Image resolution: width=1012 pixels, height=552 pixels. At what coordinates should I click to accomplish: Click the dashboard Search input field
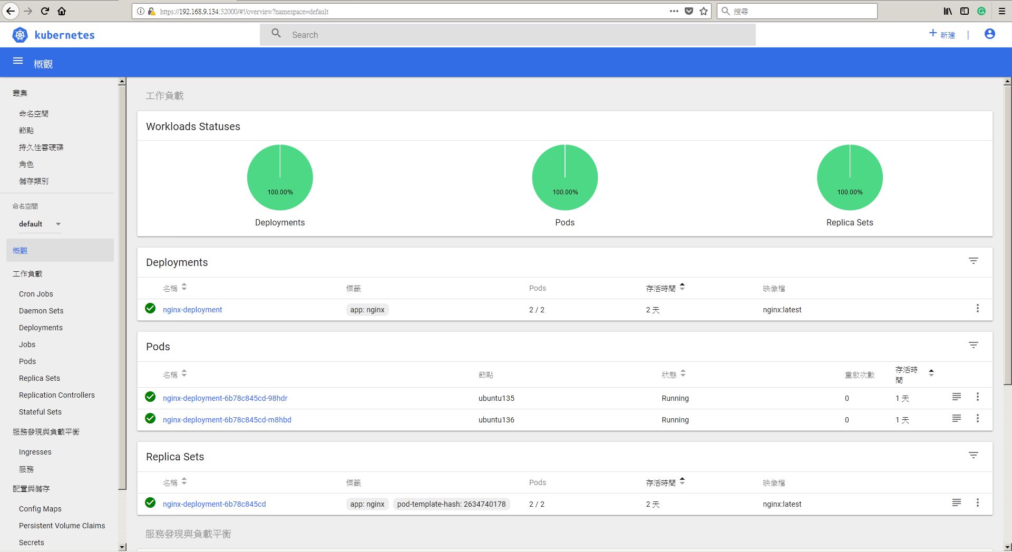(x=508, y=35)
